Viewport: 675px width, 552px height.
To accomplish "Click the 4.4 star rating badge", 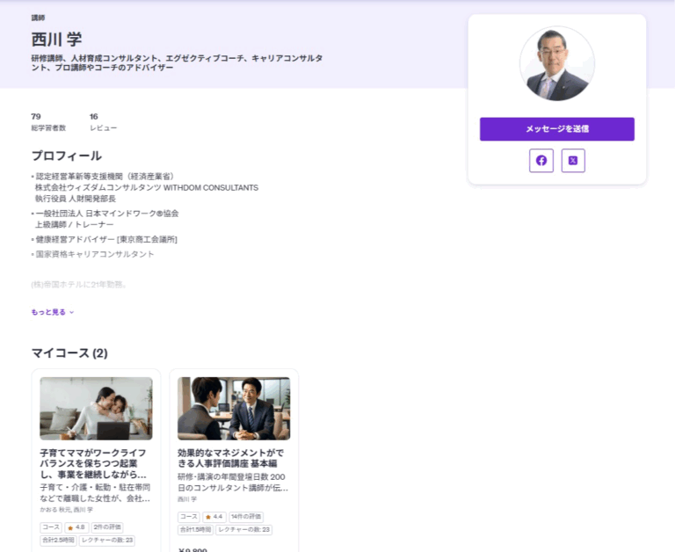I will coord(214,517).
